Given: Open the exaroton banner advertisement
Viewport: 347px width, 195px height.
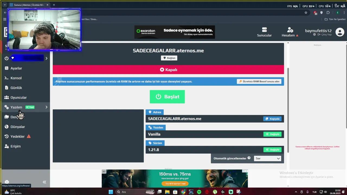Looking at the screenshot, I should click(175, 32).
